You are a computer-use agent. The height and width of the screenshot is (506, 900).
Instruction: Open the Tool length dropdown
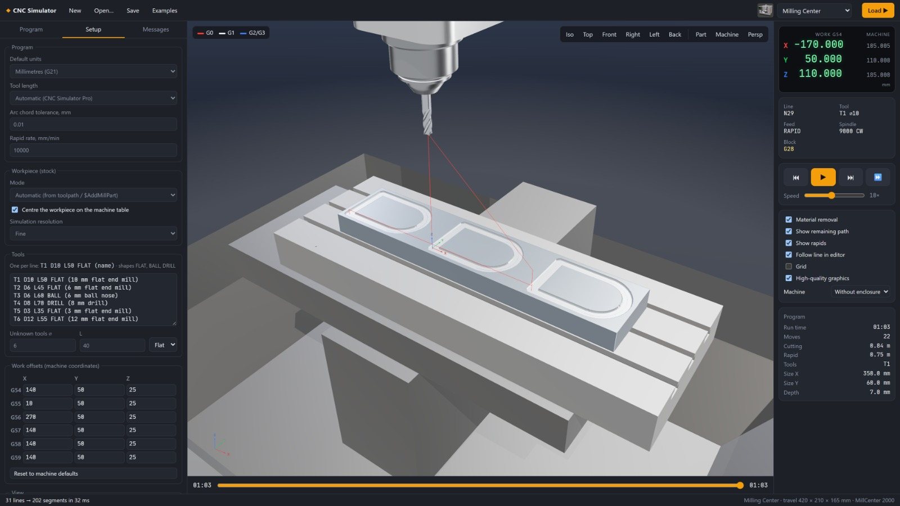tap(93, 98)
